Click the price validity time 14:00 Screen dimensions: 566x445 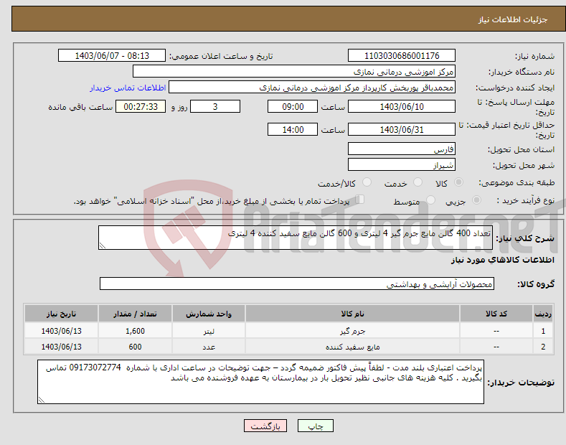(x=293, y=129)
